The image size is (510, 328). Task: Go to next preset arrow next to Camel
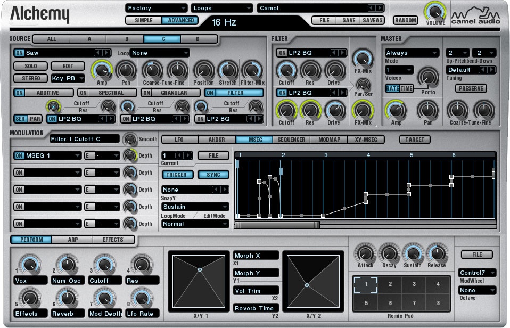(379, 8)
